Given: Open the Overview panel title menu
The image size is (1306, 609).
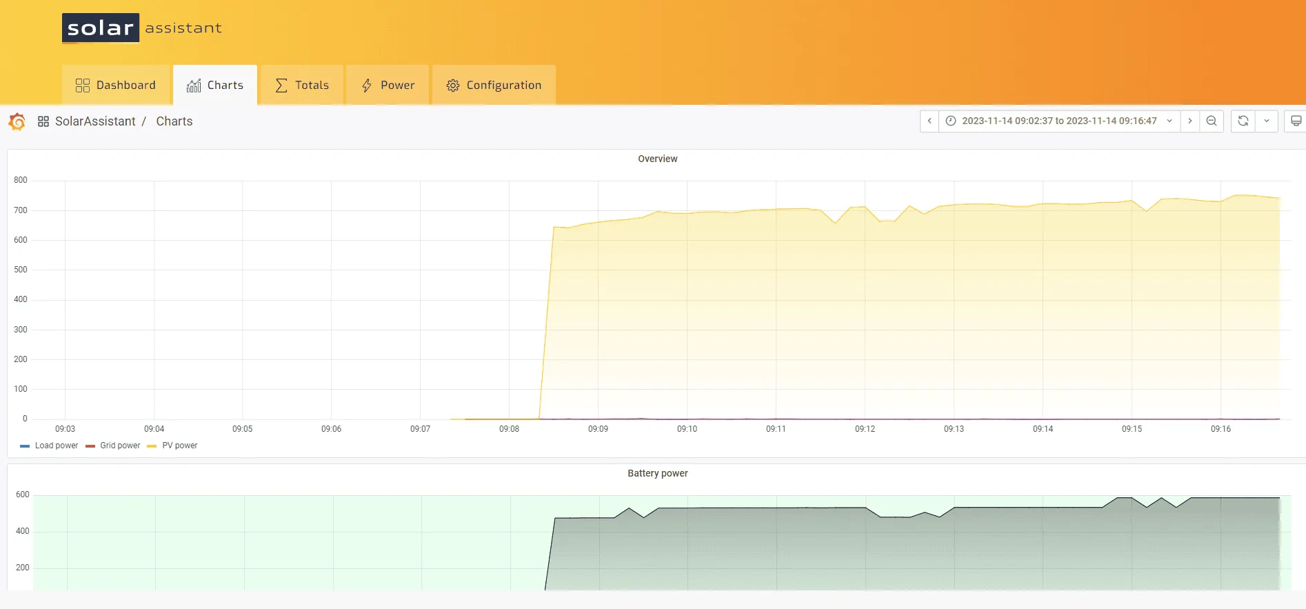Looking at the screenshot, I should pos(657,159).
